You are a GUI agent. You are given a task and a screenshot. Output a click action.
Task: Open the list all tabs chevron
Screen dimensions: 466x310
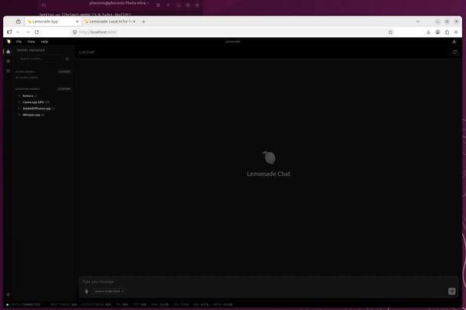click(x=418, y=22)
